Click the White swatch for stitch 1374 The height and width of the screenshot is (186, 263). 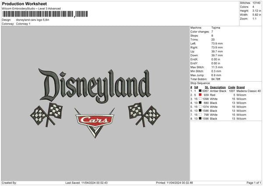point(200,107)
